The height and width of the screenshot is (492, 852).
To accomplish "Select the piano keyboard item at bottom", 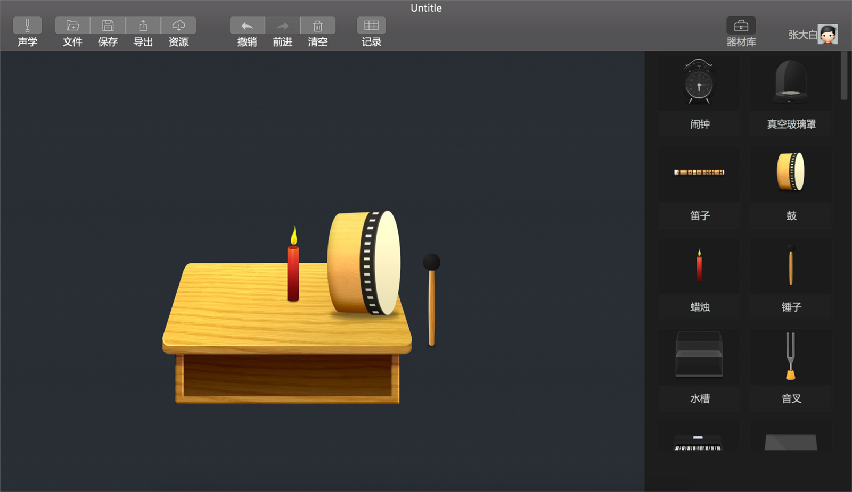I will coord(699,436).
